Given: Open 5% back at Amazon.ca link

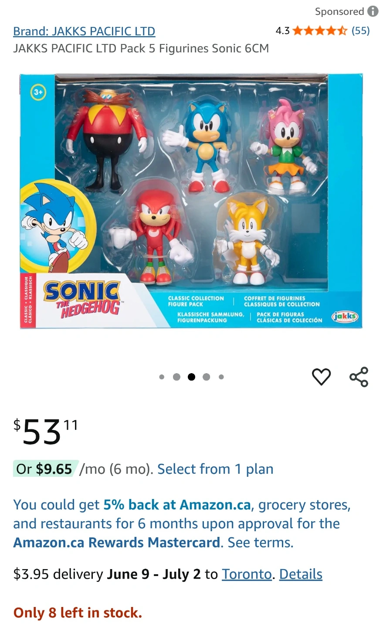Looking at the screenshot, I should click(177, 505).
